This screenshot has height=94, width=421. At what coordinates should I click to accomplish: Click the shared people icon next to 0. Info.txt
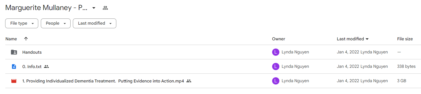[46, 67]
